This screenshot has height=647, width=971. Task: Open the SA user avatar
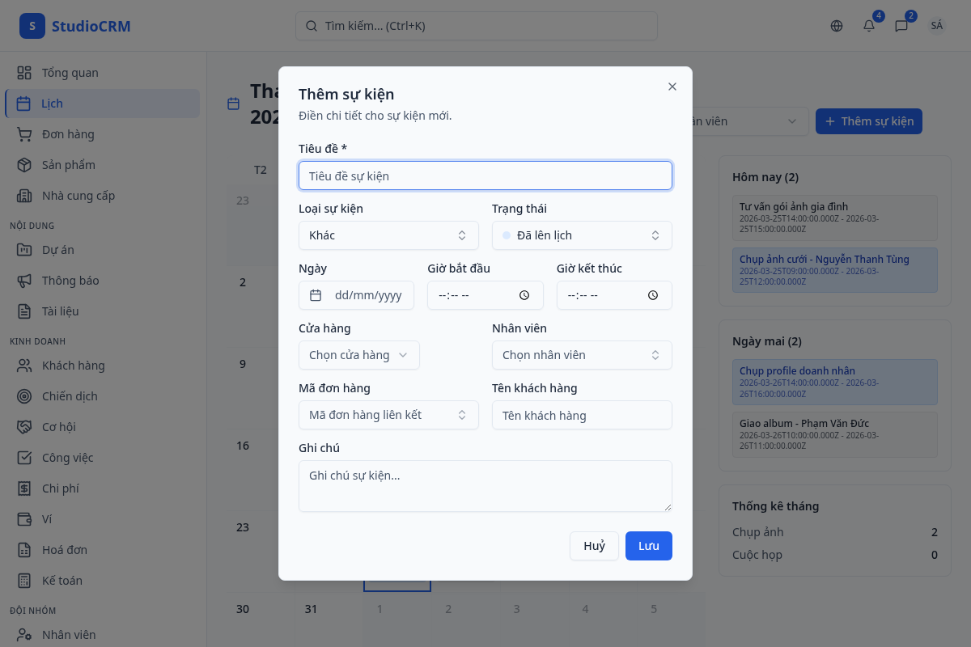click(x=936, y=26)
